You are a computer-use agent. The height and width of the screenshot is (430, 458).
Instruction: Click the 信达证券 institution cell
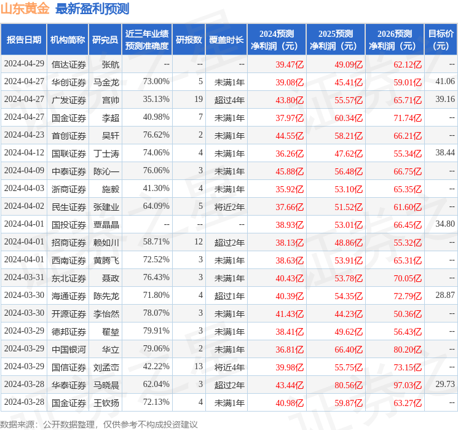coord(69,64)
